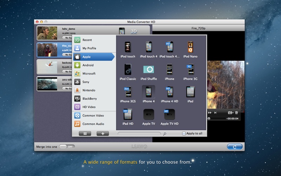Click the 3D settings icon on hdtv_demo
Screen dimensions: 281x176
pyautogui.click(x=134, y=31)
